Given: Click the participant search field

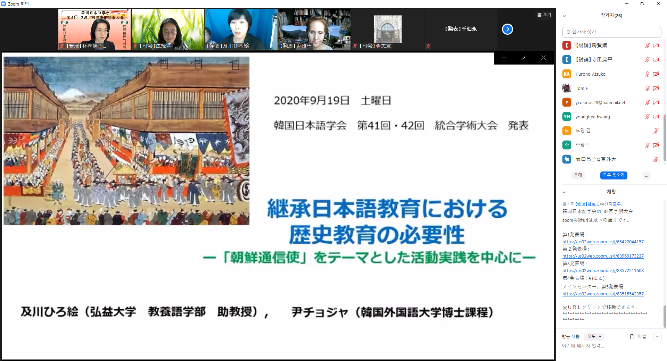Looking at the screenshot, I should pos(611,32).
